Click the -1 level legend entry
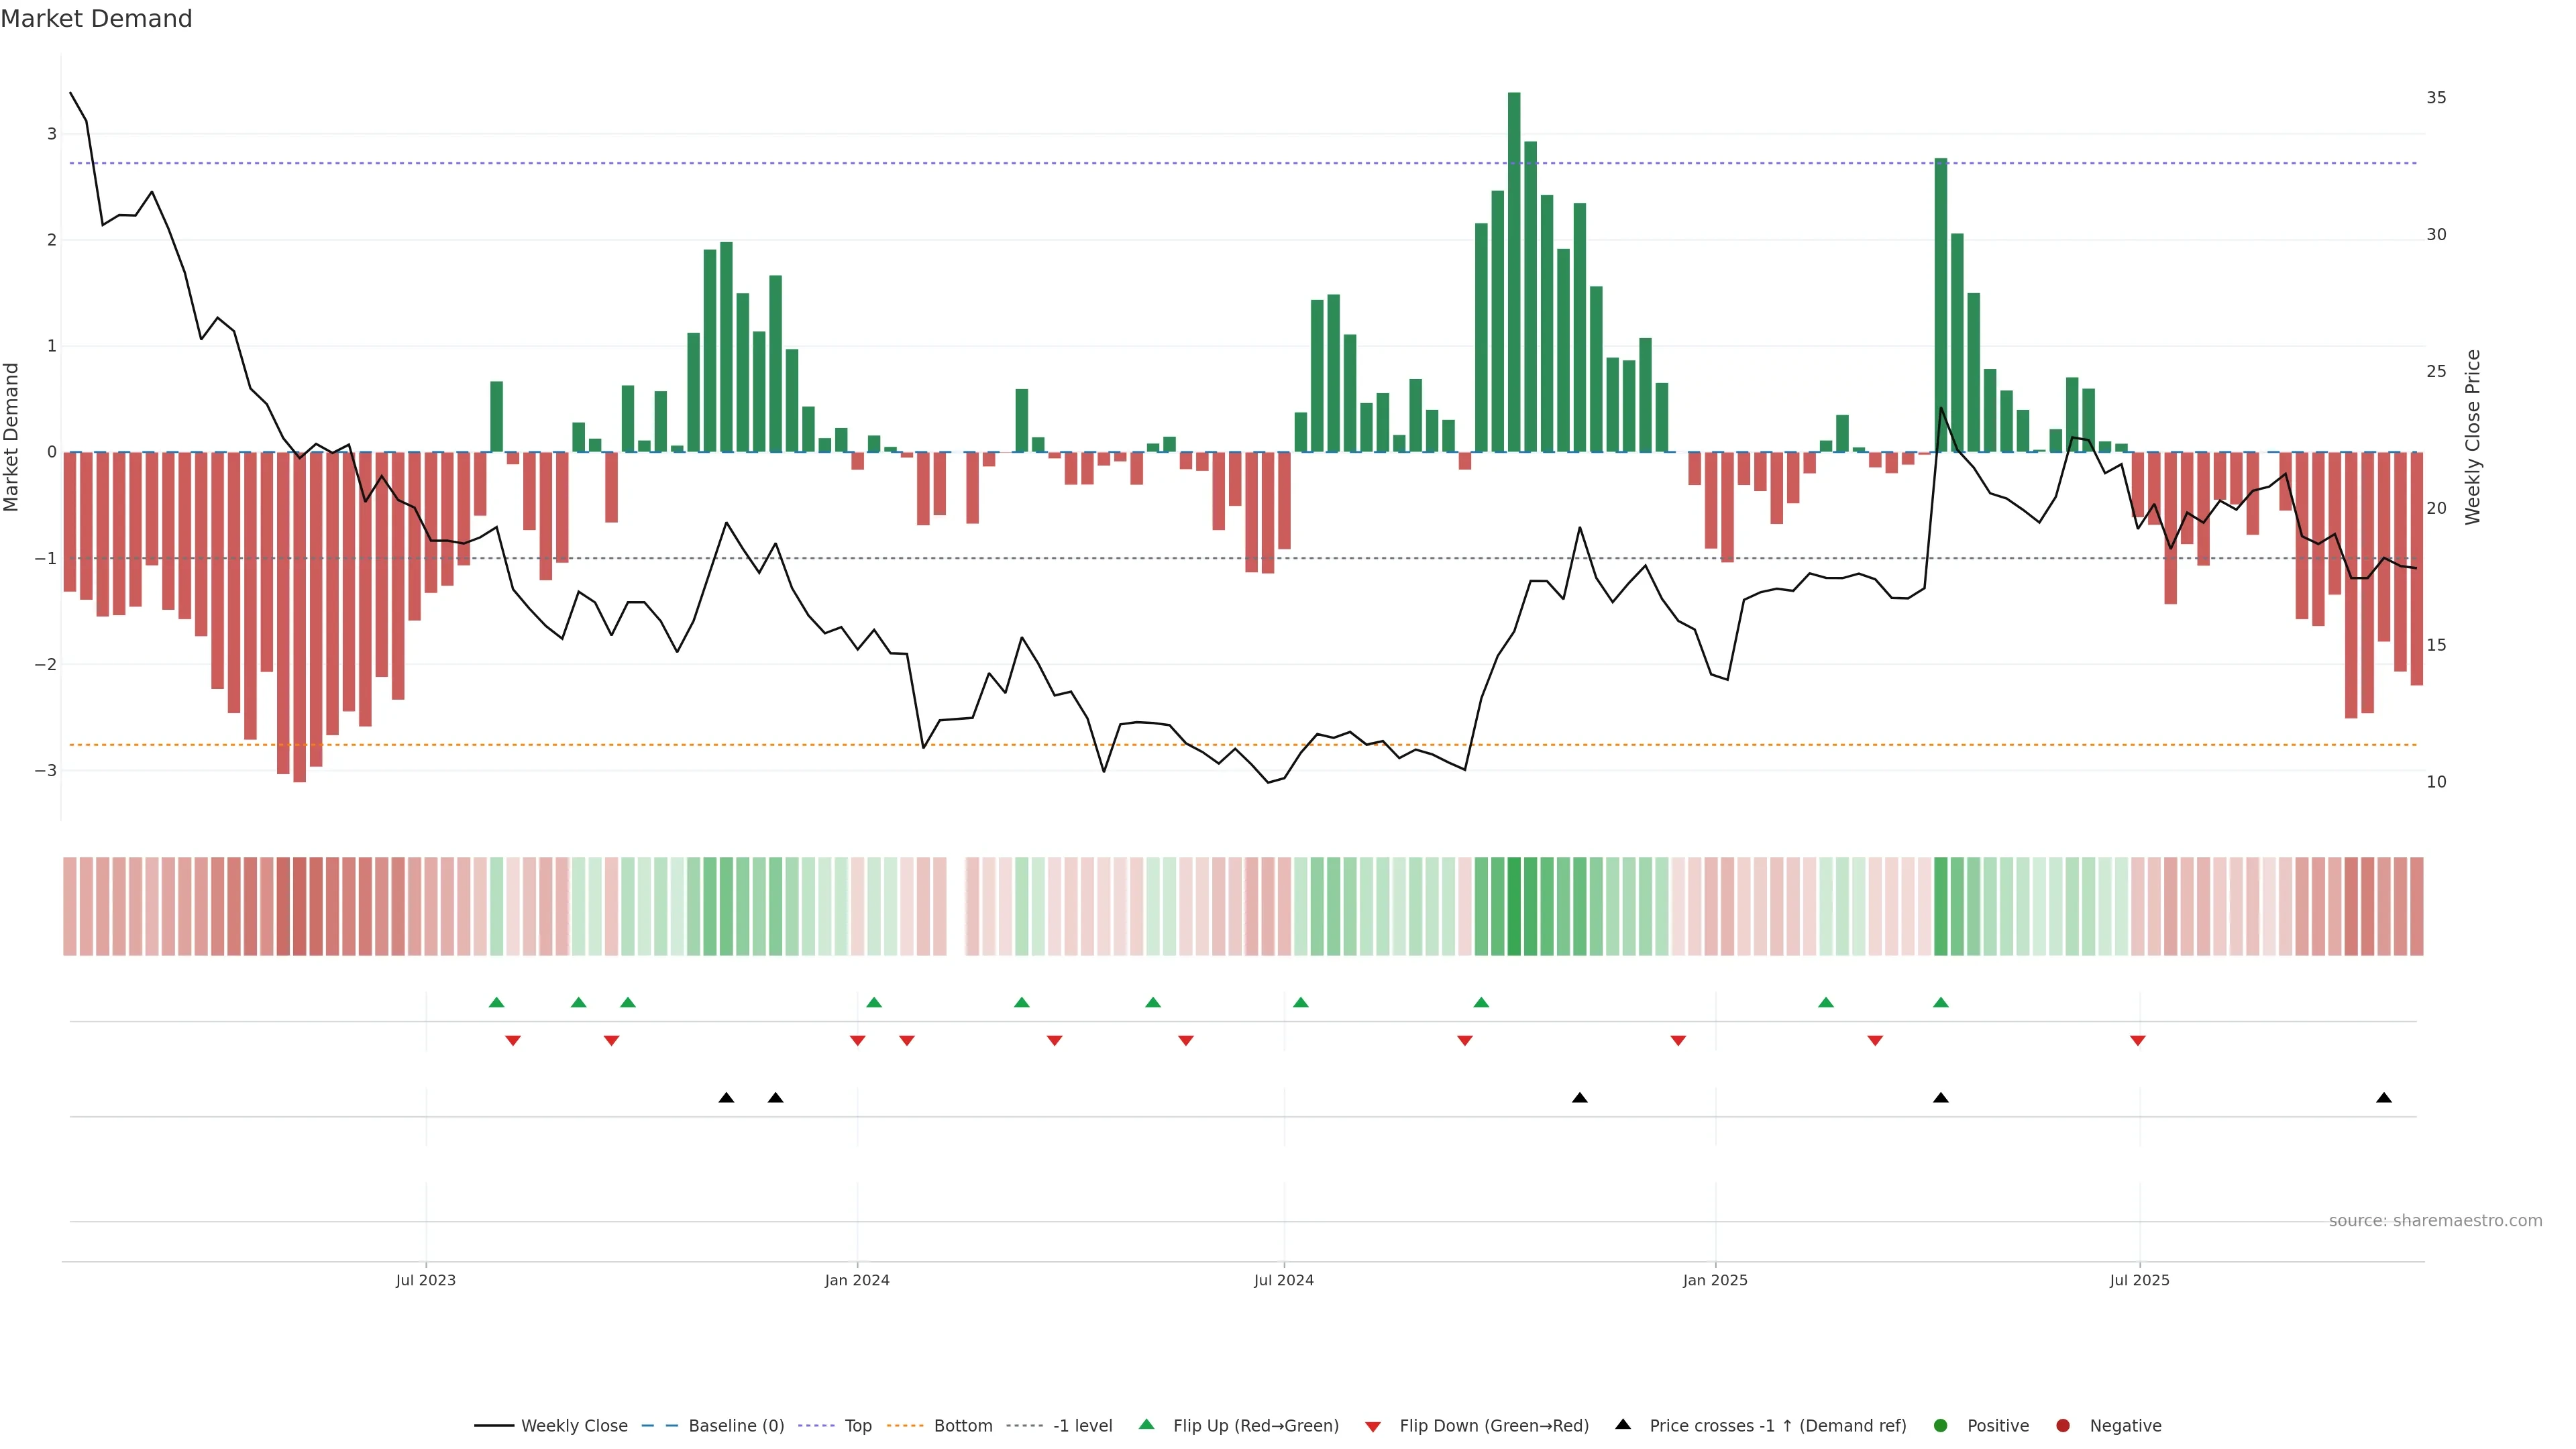 coord(1082,1426)
